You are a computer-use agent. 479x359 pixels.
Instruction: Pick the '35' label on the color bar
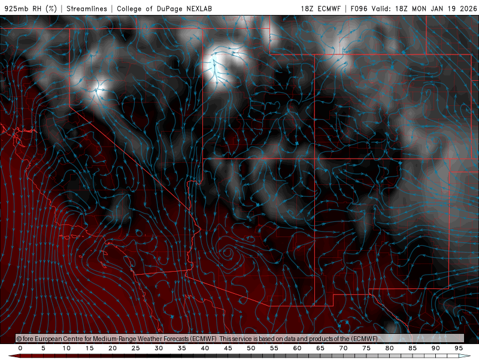click(182, 348)
